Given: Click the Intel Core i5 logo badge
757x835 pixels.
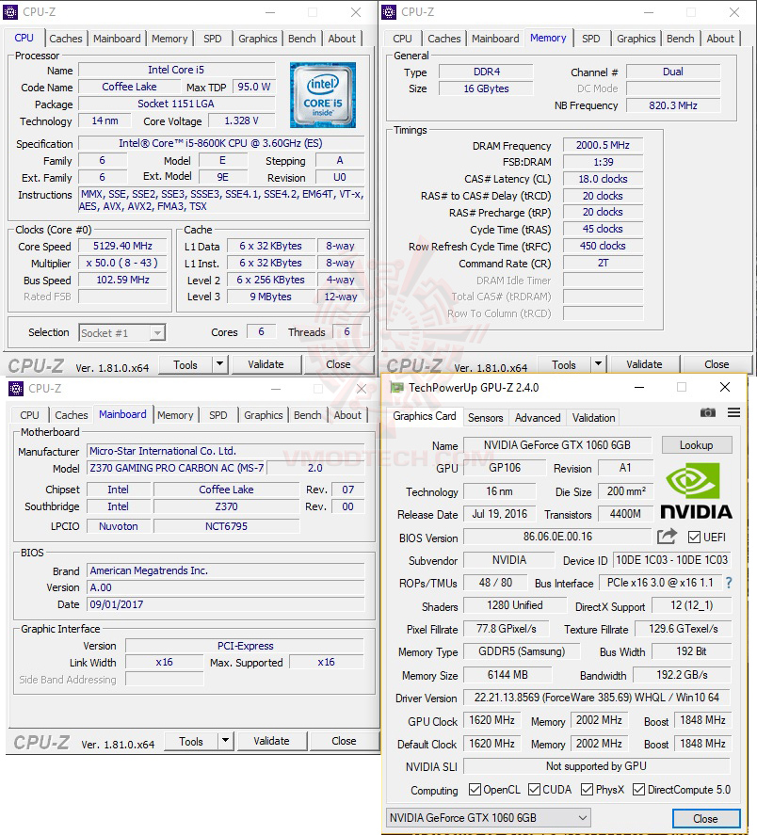Looking at the screenshot, I should (323, 95).
